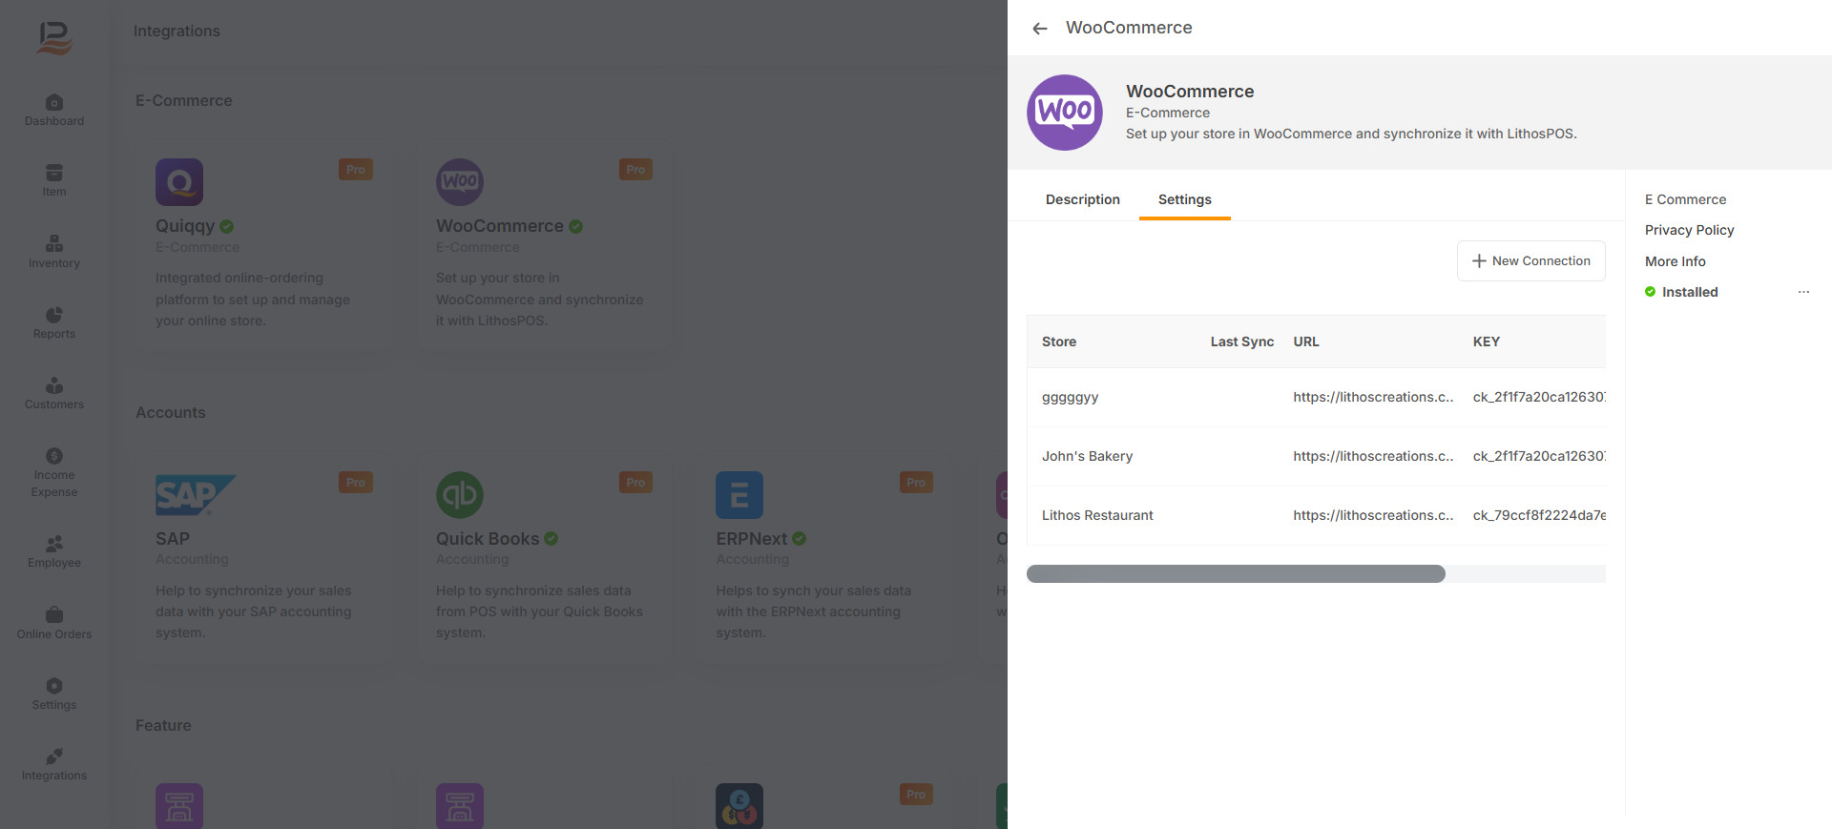Click the WooCommerce card icon in background
Image resolution: width=1832 pixels, height=829 pixels.
click(460, 182)
